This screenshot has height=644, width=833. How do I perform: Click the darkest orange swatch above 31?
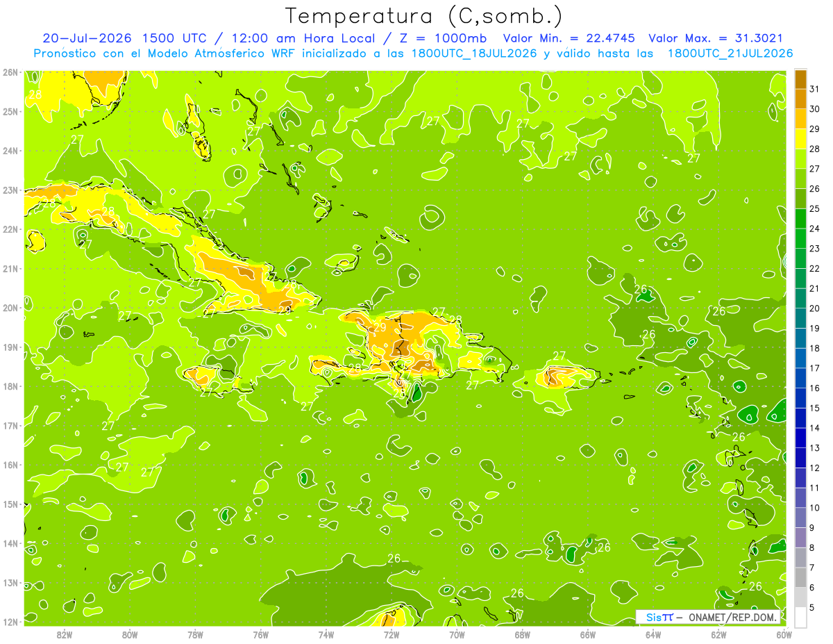coord(800,79)
